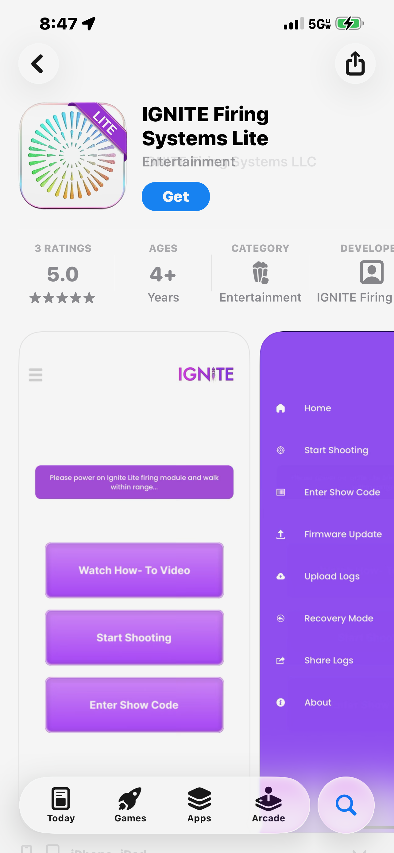The width and height of the screenshot is (394, 853).
Task: Switch to the Games tab
Action: (130, 805)
